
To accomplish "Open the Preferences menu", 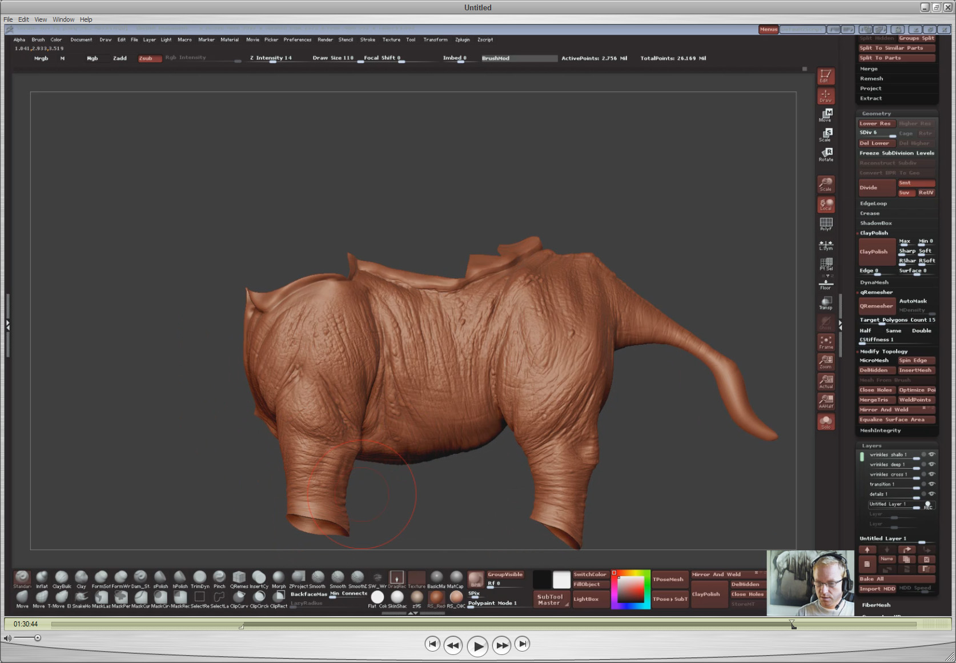I will (298, 39).
